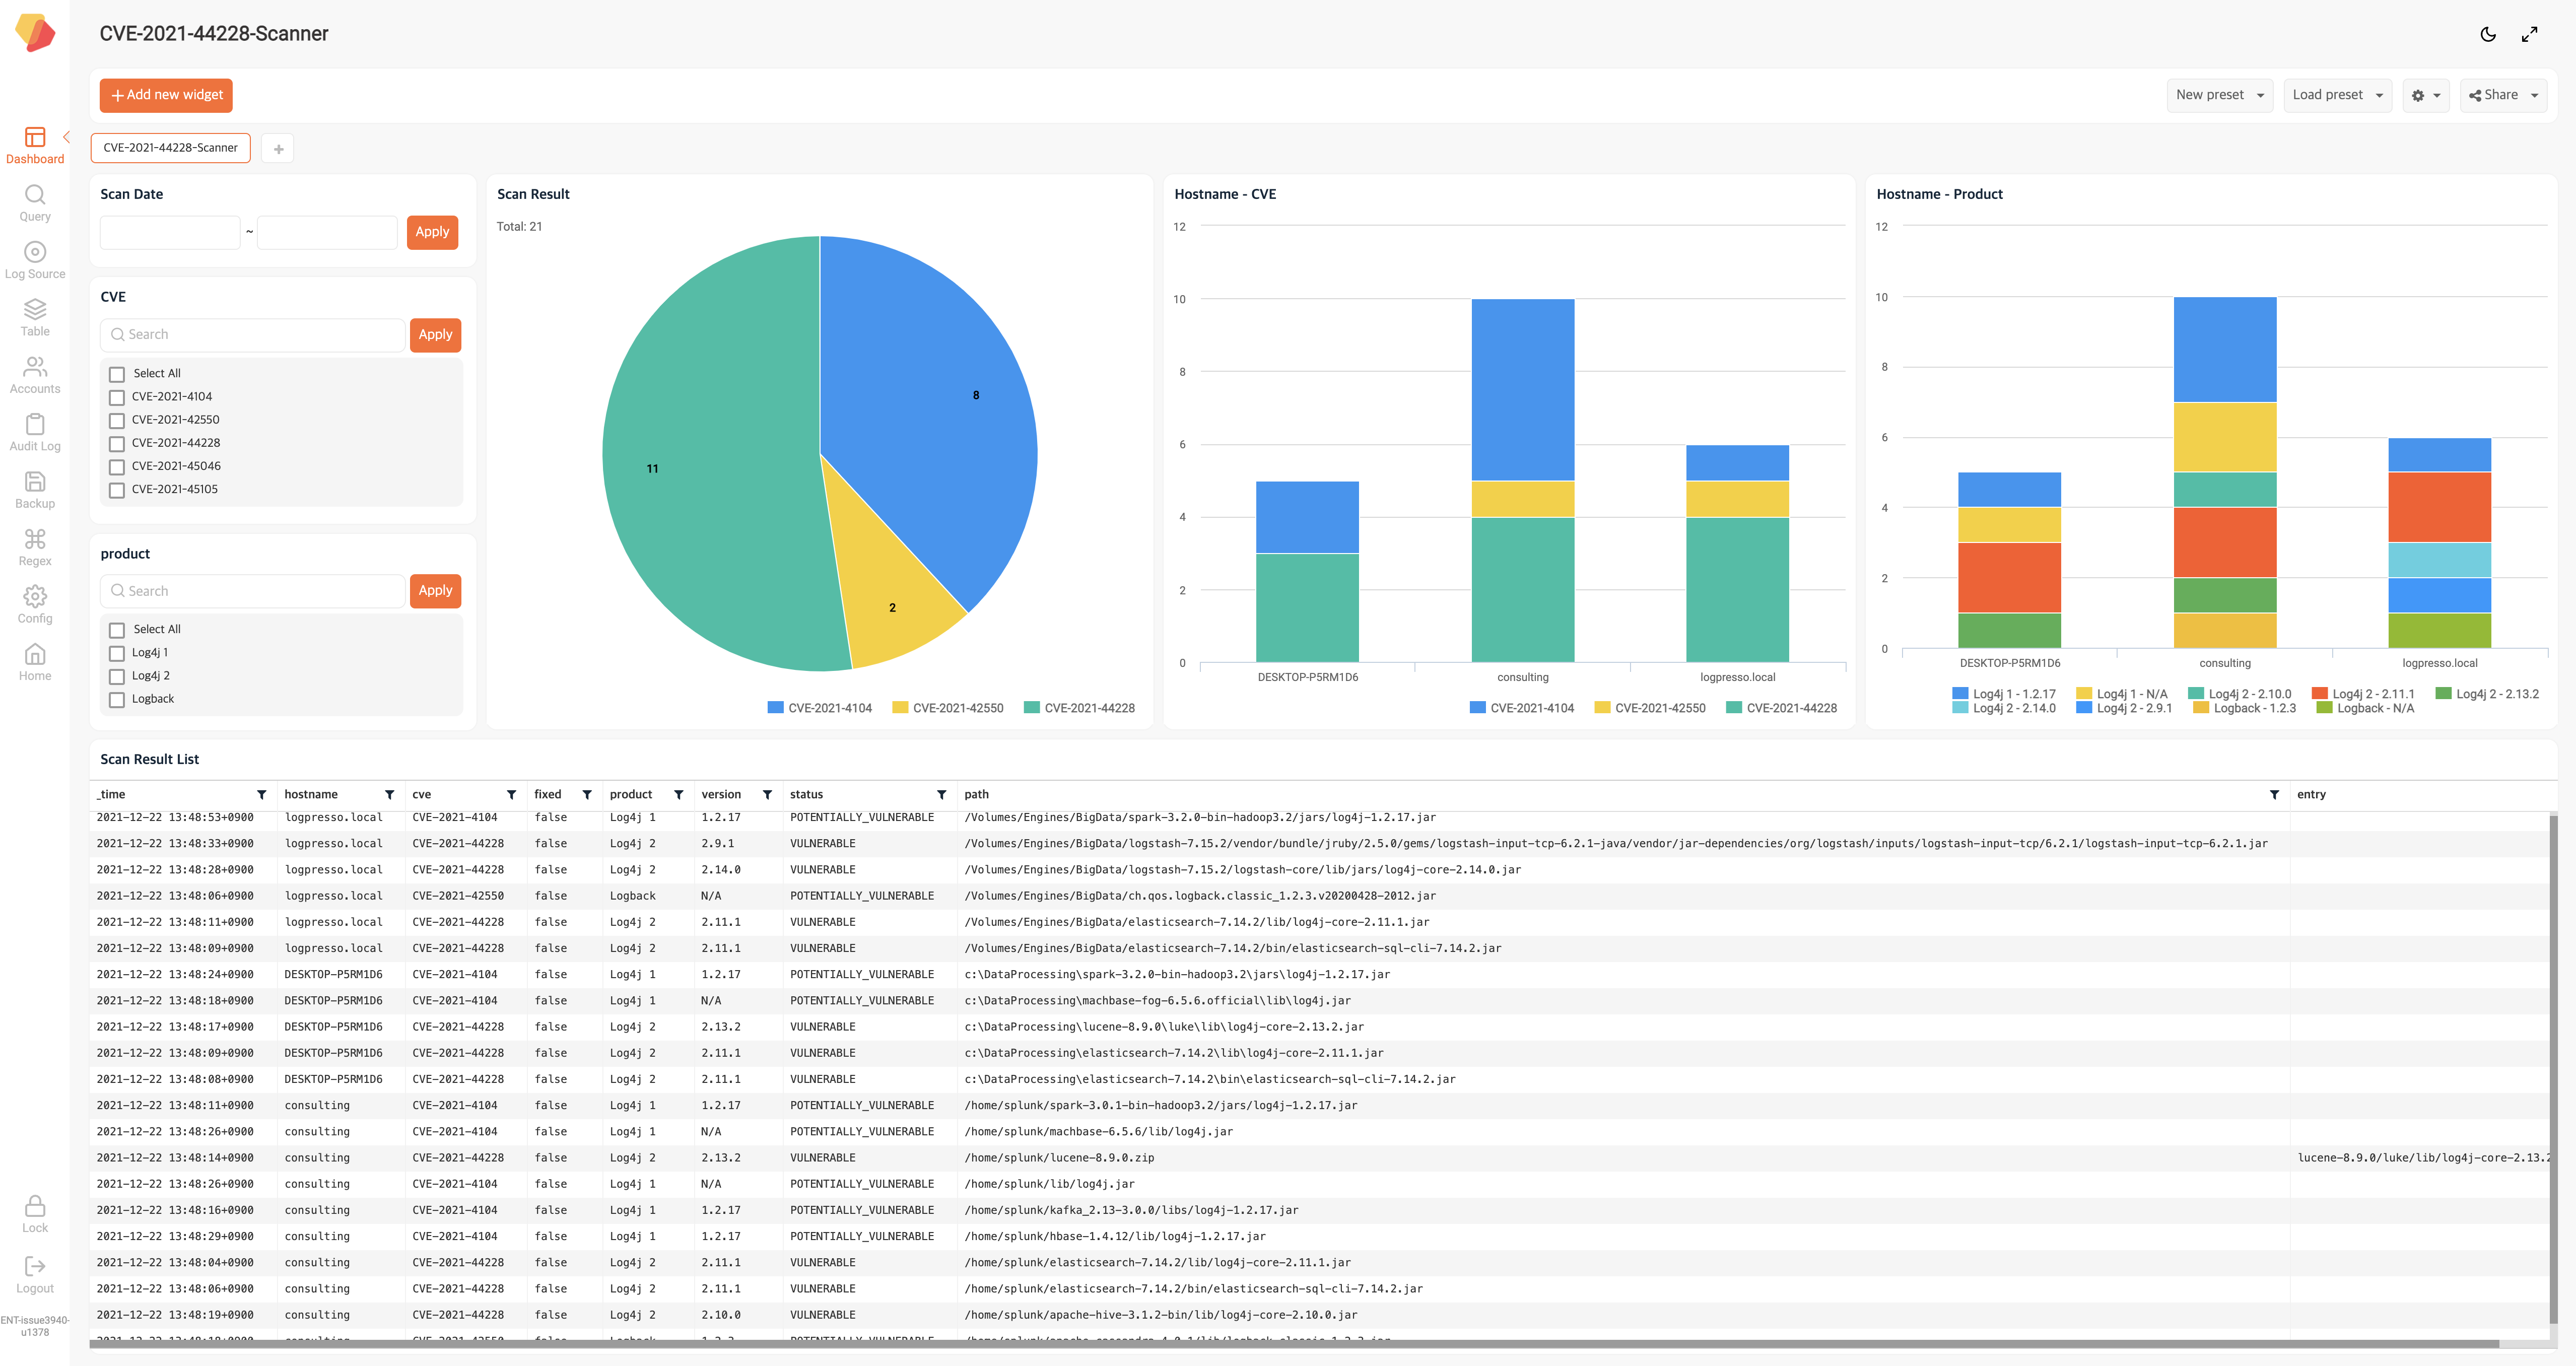The width and height of the screenshot is (2576, 1366).
Task: Click the CVE-2021-42550 pie legend swatch
Action: click(x=900, y=708)
